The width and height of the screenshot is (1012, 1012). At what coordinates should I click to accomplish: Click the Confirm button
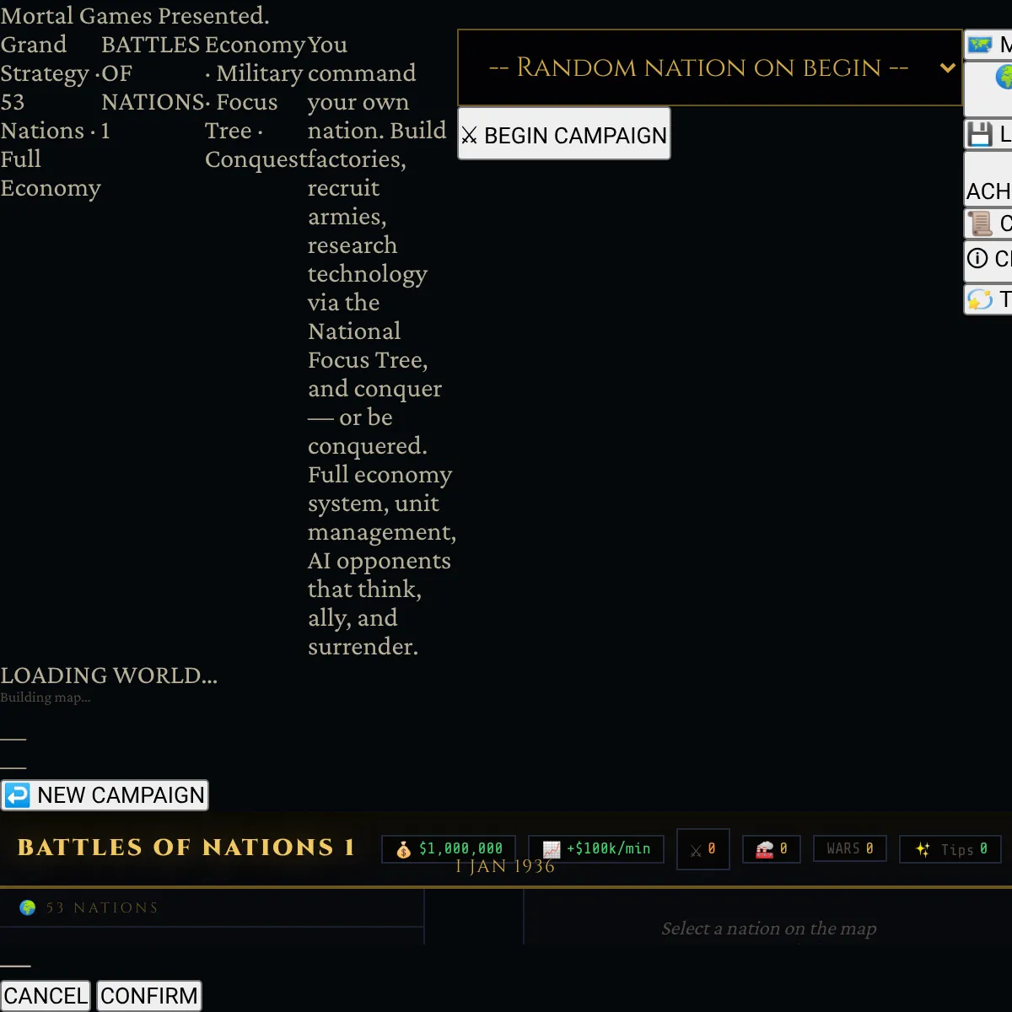[149, 996]
